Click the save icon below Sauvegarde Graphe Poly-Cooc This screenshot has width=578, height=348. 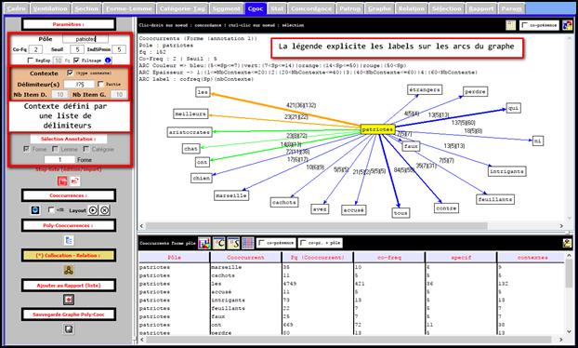pos(69,328)
